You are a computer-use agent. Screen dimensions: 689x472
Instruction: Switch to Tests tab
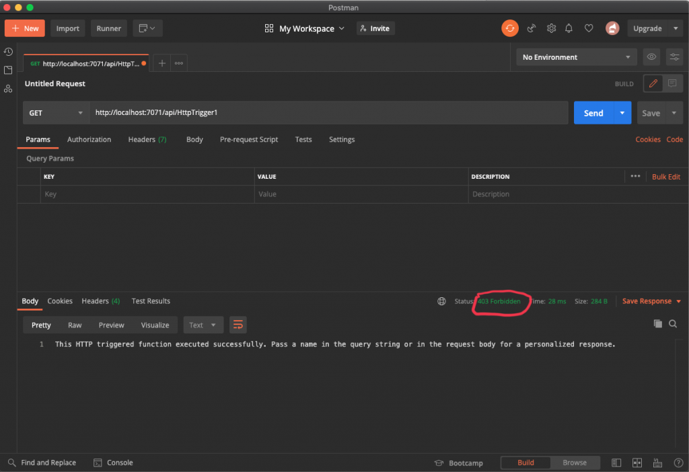coord(303,139)
